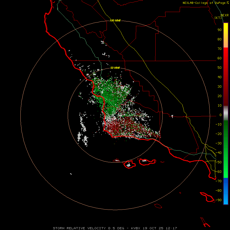The image size is (230, 230).
Task: Select the 40 value on the velocity scale
Action: pos(220,77)
